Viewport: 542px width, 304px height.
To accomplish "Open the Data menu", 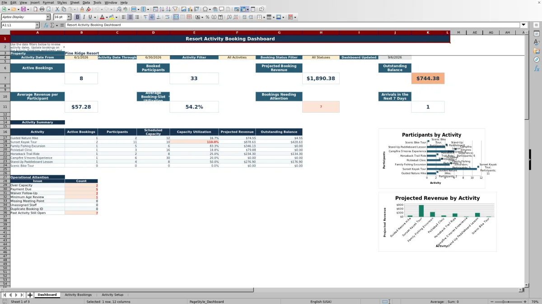I will click(x=86, y=2).
